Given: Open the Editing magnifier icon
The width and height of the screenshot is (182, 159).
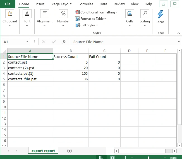Looking at the screenshot, I should coord(145,14).
